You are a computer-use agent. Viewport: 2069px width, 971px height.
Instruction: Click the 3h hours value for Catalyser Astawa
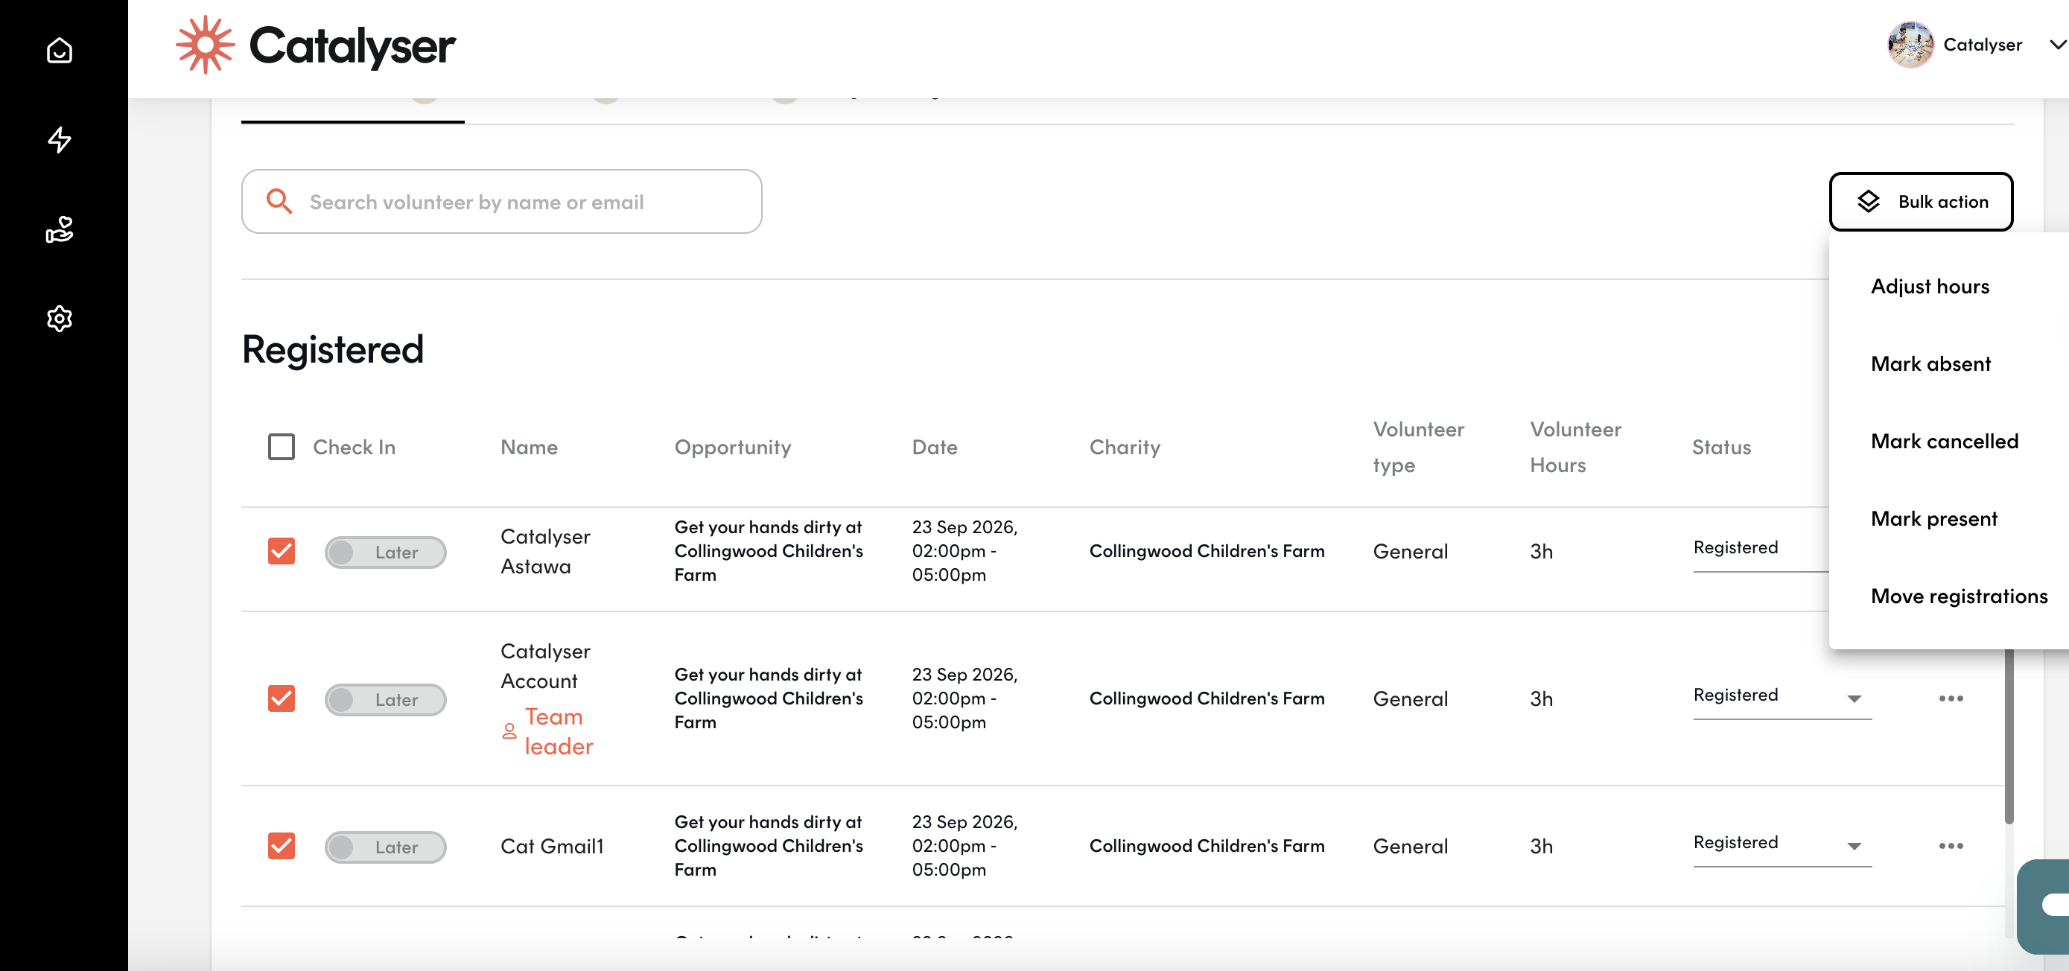coord(1541,552)
